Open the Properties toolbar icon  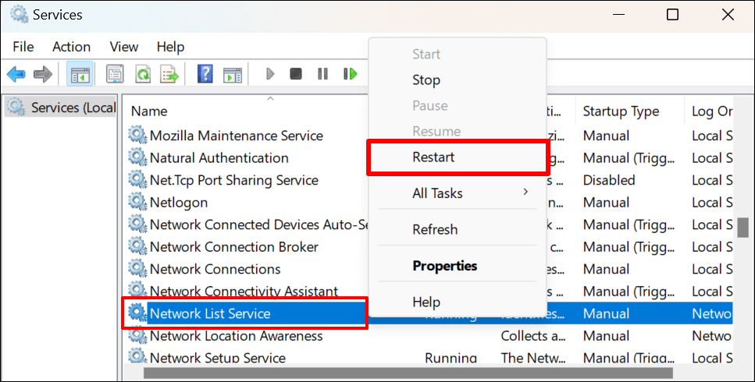(116, 74)
